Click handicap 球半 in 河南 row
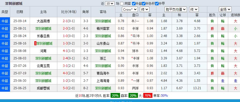 tap(135, 51)
